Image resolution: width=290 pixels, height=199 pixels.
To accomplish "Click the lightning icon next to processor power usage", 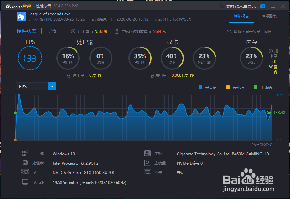I will [x=69, y=75].
